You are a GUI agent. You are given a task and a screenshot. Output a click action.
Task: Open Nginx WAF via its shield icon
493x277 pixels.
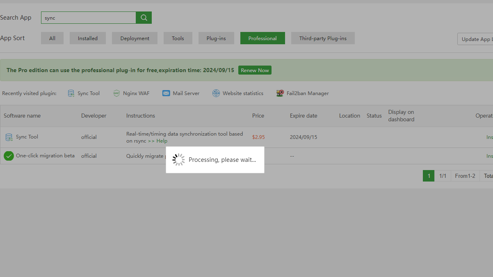click(x=116, y=93)
